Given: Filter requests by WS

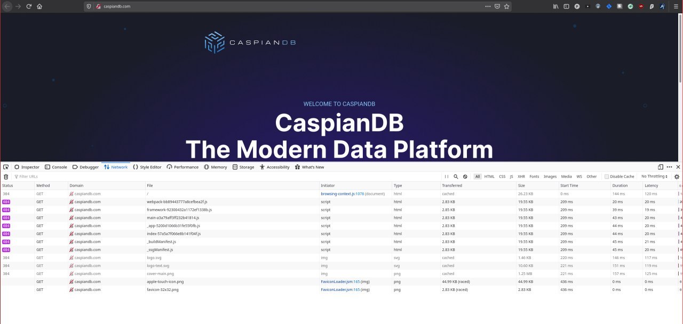Looking at the screenshot, I should click(x=579, y=176).
